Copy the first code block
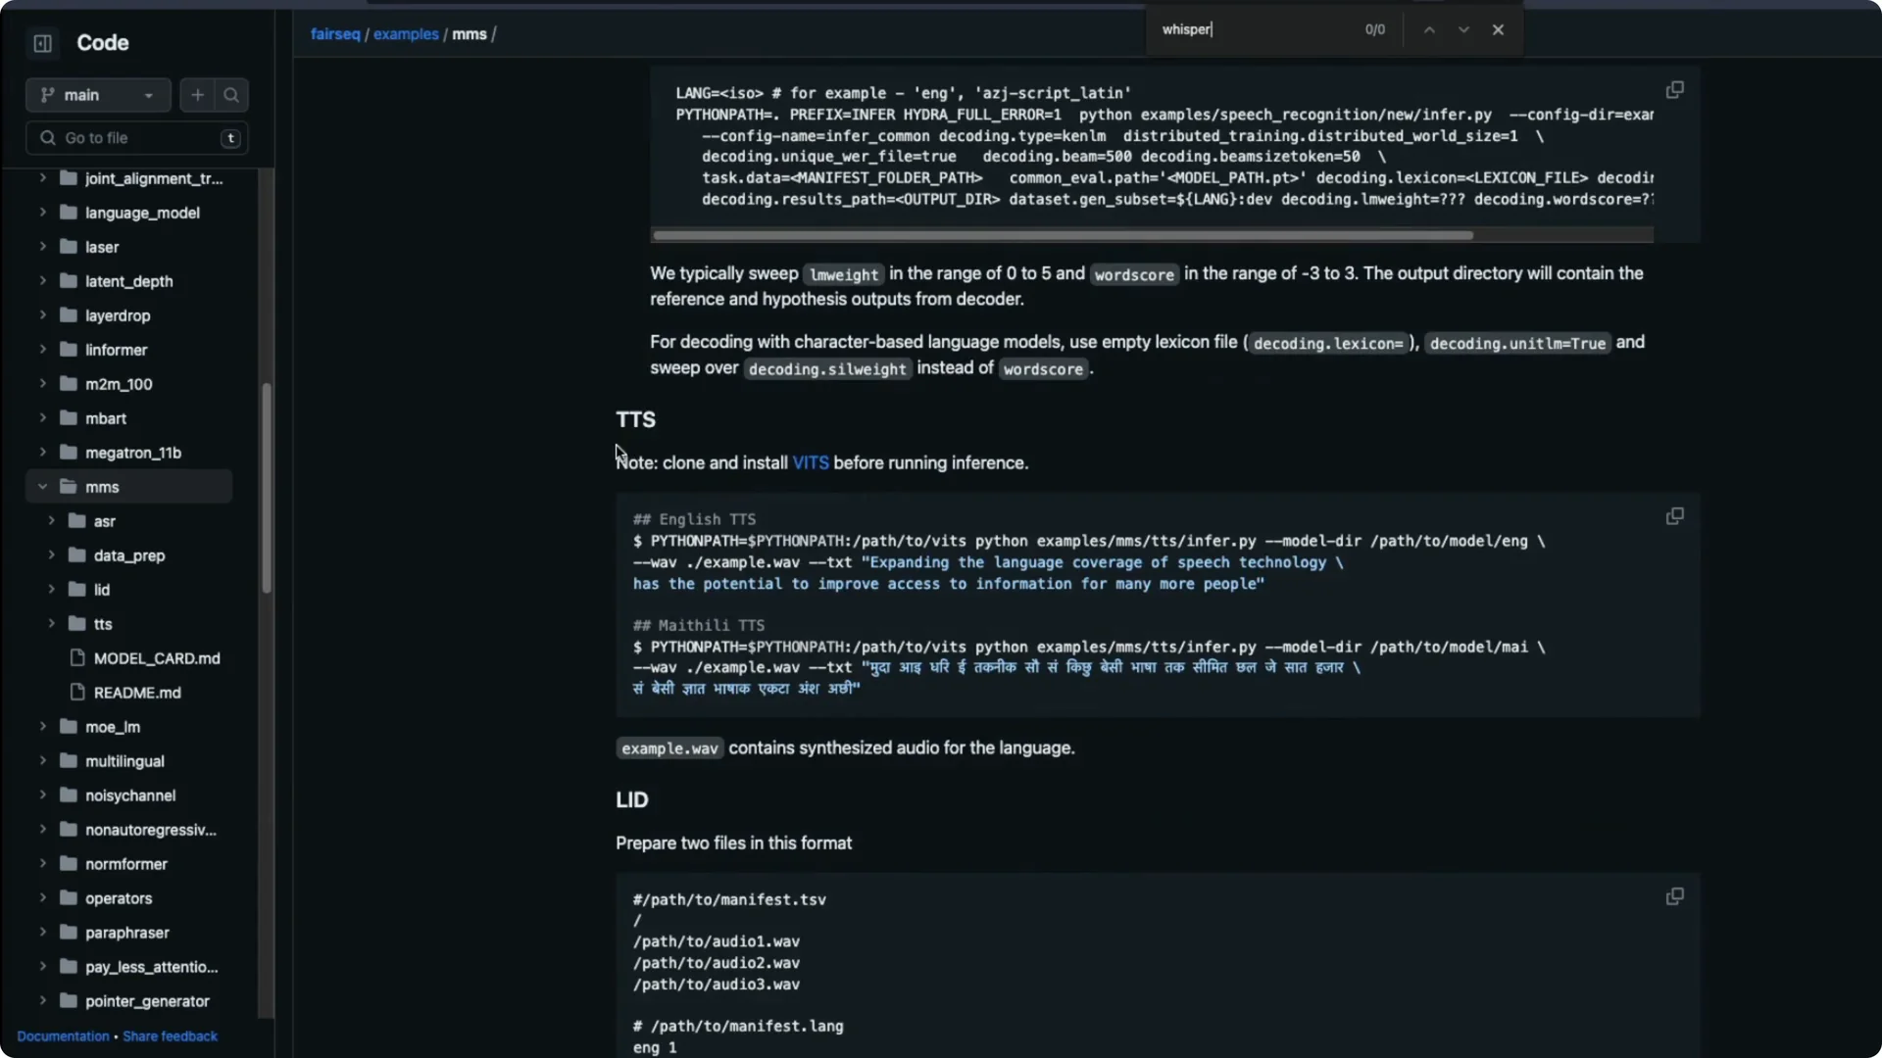The image size is (1882, 1058). point(1674,89)
